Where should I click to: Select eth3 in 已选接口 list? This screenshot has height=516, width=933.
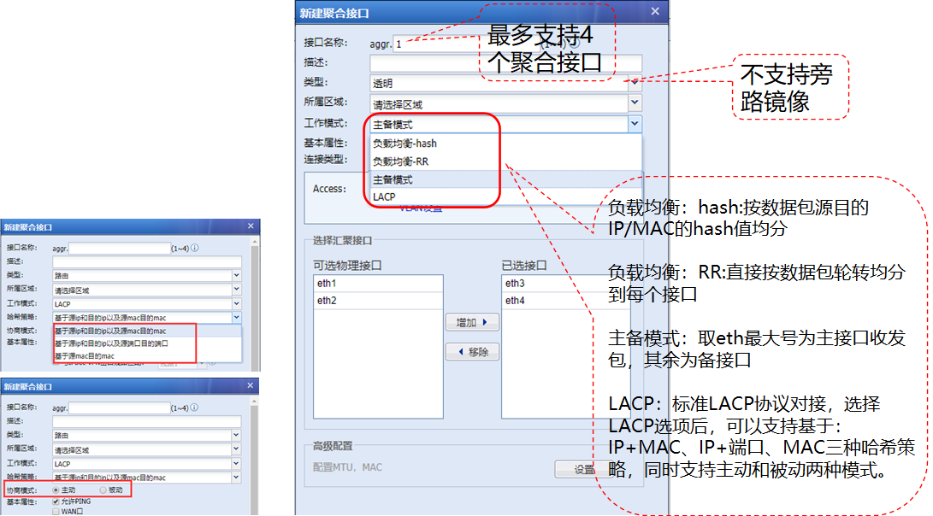pyautogui.click(x=565, y=284)
